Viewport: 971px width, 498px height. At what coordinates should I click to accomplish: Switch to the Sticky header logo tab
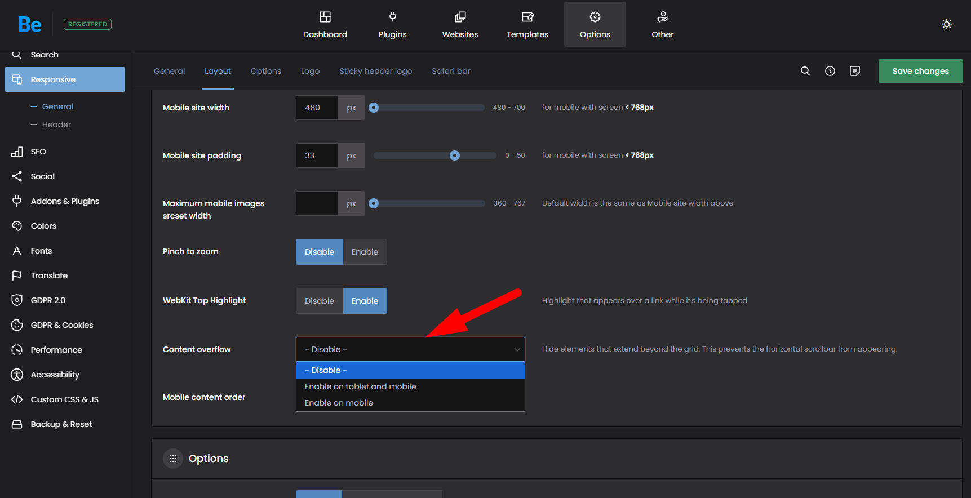(x=375, y=71)
